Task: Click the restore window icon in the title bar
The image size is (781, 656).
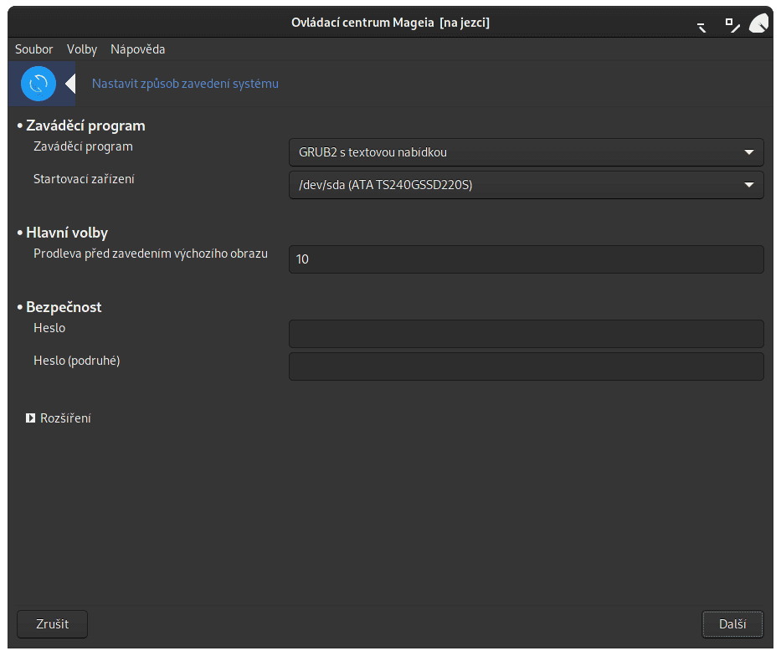Action: coord(732,24)
